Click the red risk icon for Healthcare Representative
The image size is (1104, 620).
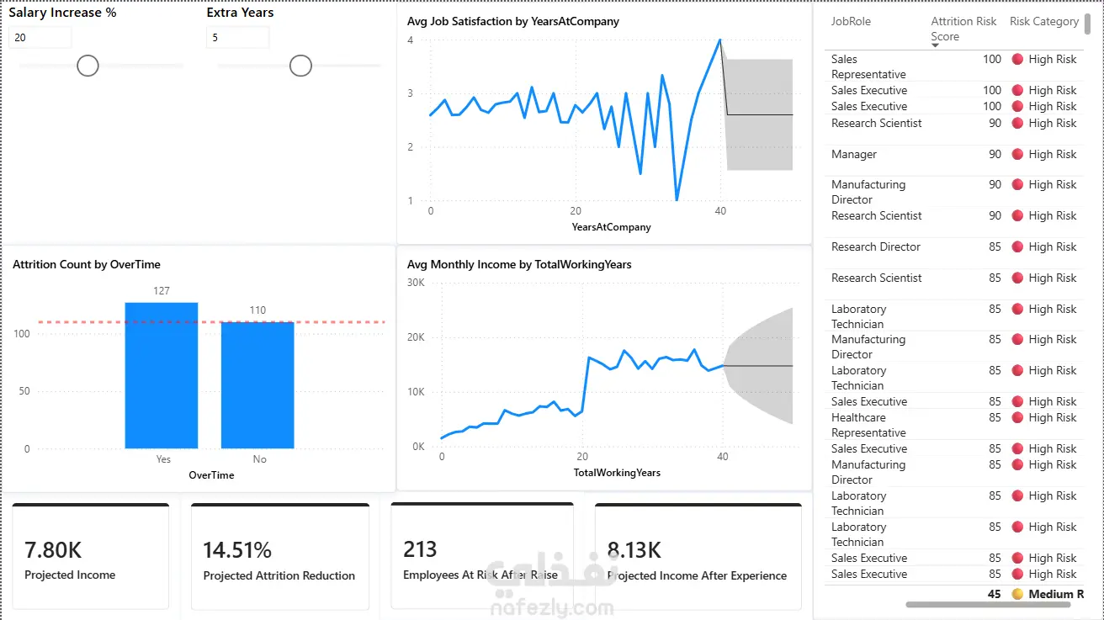click(1017, 417)
